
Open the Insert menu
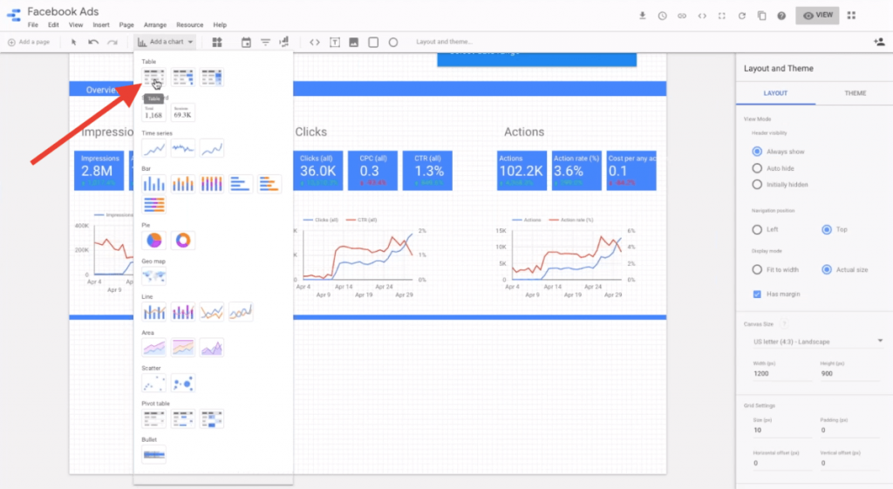[101, 25]
